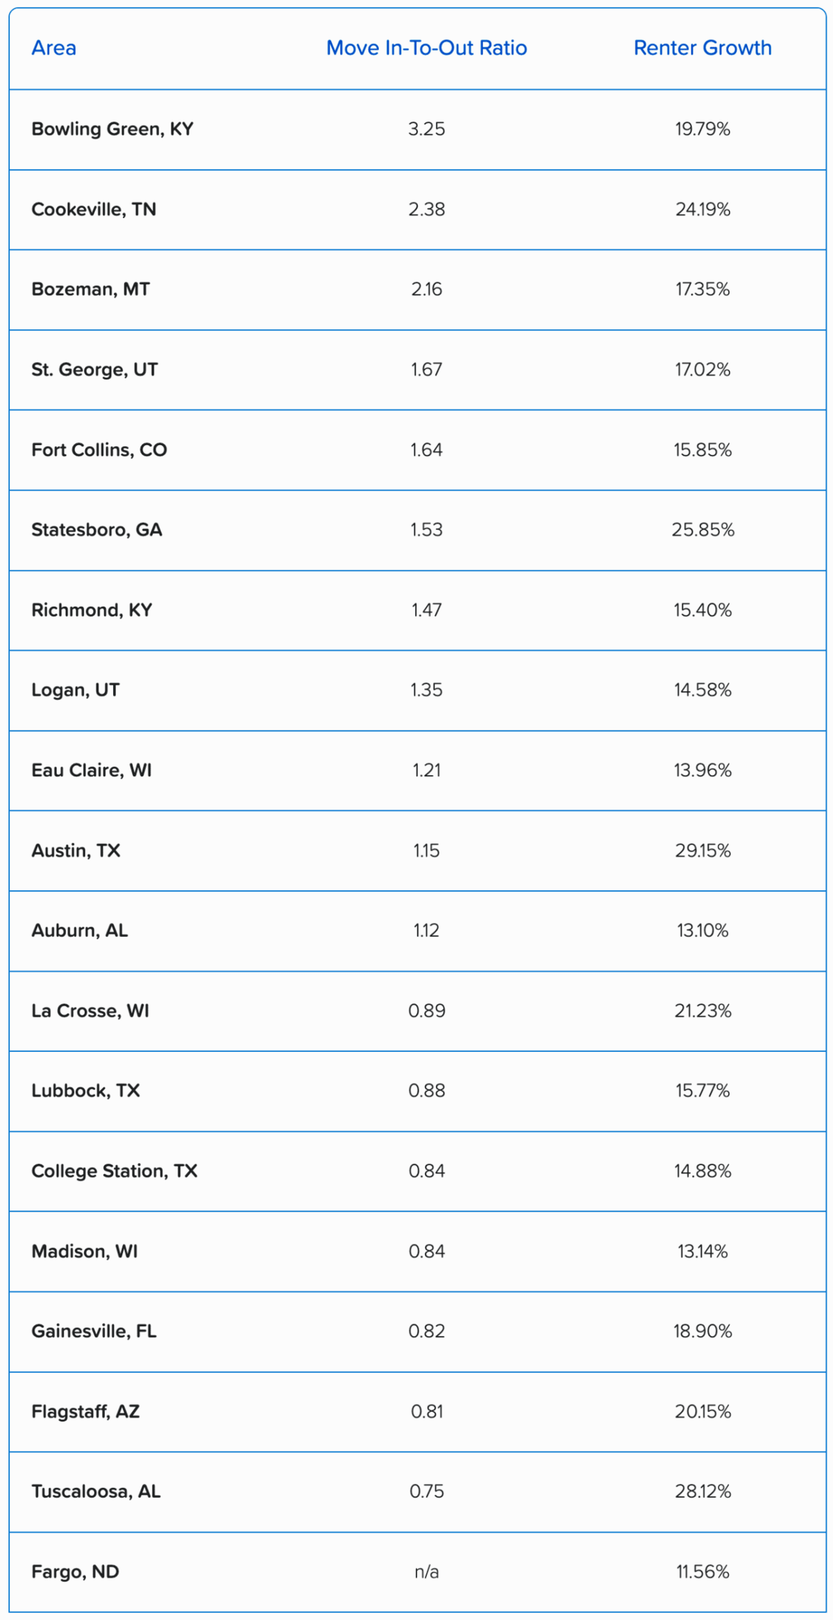Click Cookeville, TN area name
The image size is (833, 1620).
[x=94, y=209]
